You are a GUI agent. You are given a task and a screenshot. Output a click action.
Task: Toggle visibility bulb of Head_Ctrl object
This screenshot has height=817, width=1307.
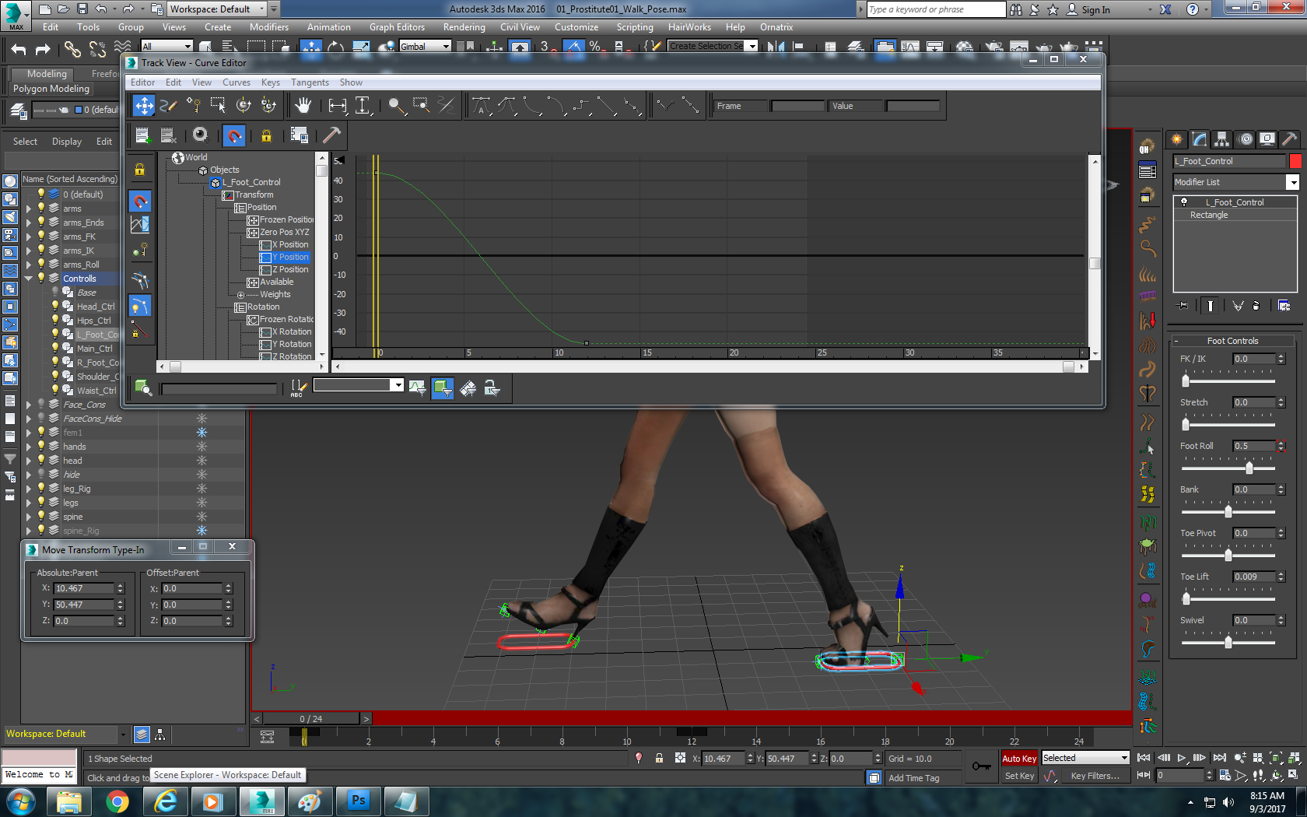coord(55,307)
